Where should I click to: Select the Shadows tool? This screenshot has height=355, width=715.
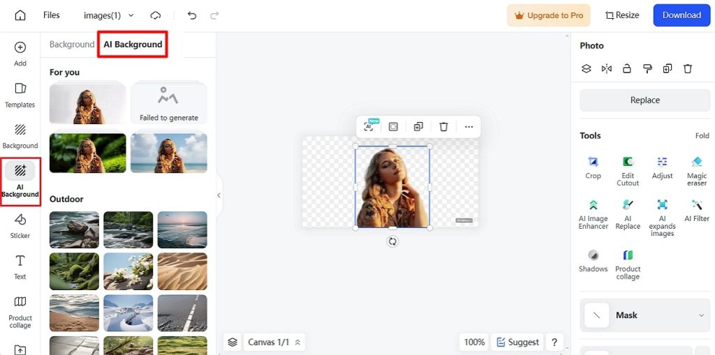593,260
